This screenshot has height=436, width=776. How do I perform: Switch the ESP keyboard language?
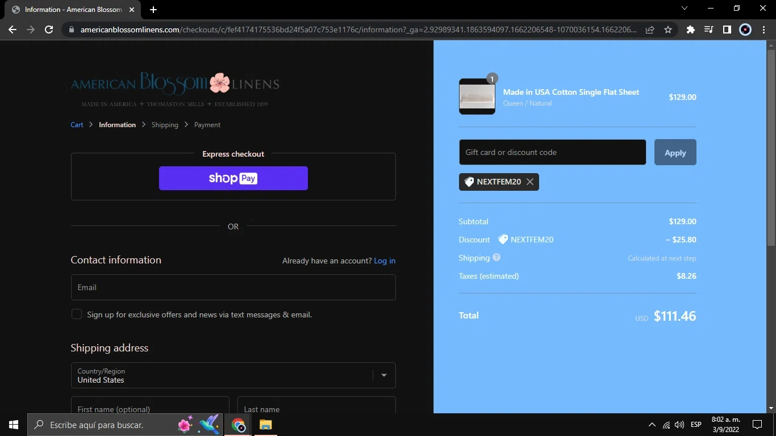[696, 425]
